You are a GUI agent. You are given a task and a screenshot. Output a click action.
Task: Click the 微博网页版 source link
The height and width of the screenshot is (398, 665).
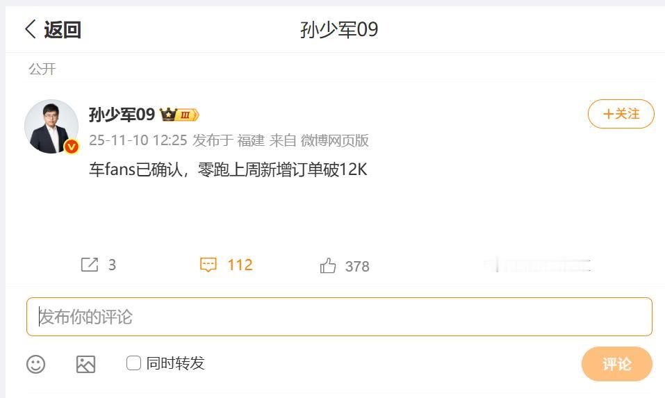click(335, 140)
